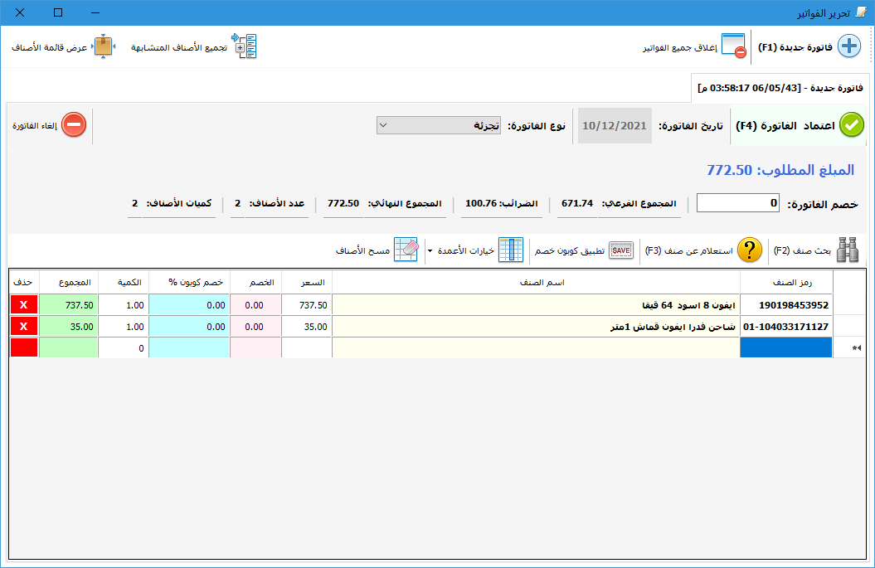
Task: Expand the column options dropdown arrow
Action: coord(430,250)
